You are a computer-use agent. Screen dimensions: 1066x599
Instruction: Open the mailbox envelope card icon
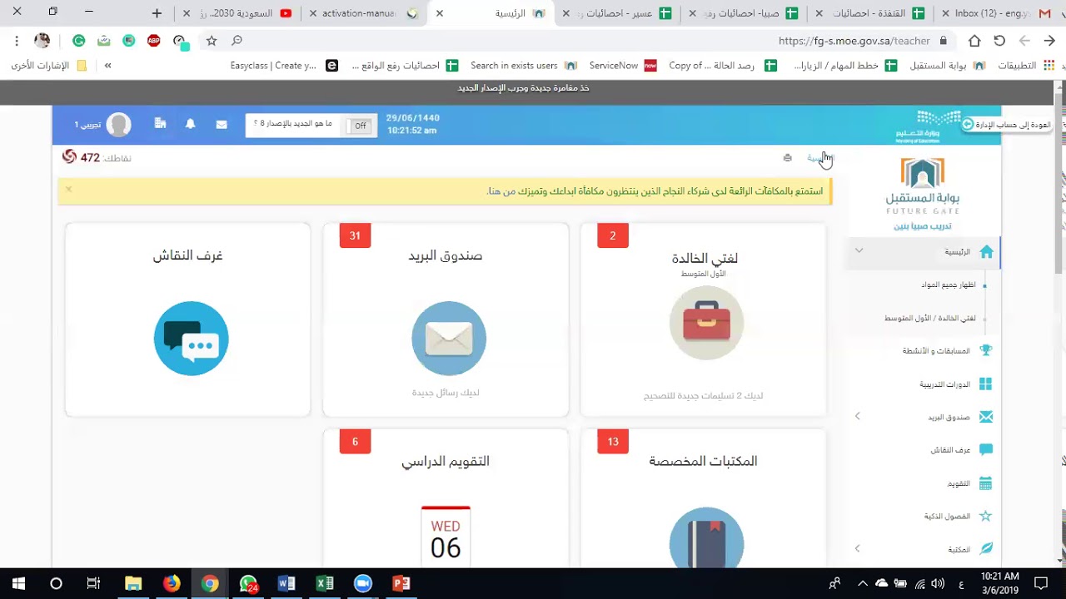point(448,339)
